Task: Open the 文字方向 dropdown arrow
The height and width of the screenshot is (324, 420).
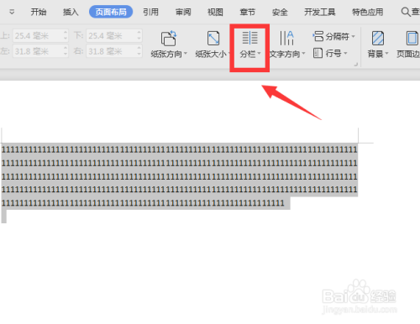Action: tap(303, 53)
